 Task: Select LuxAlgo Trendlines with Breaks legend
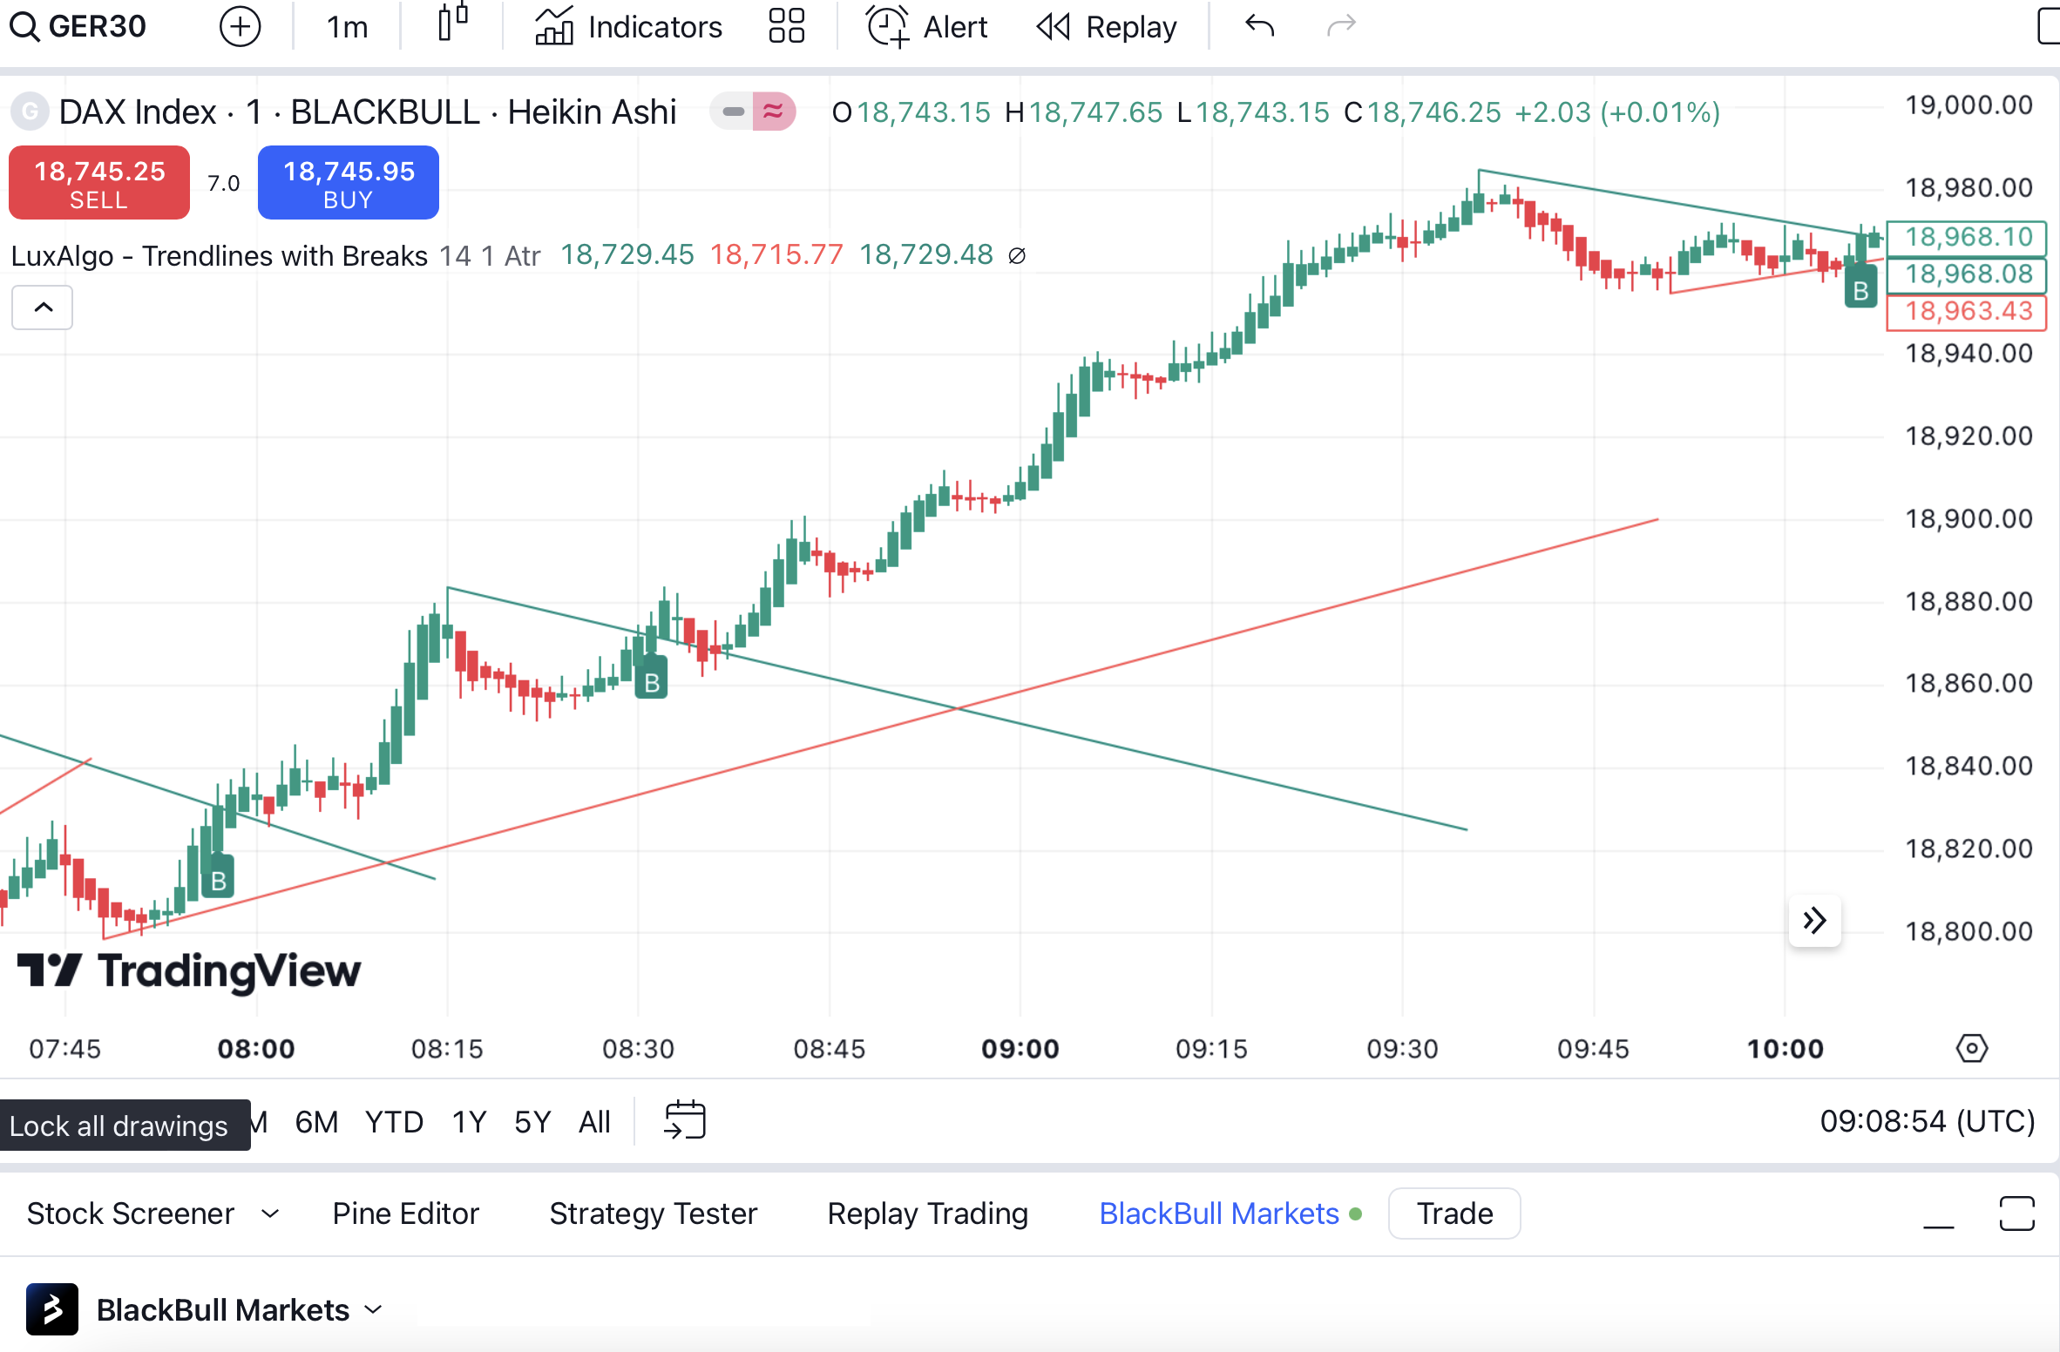tap(220, 256)
